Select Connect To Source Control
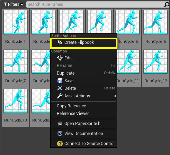Screen dimensions: 170x155 point(84,144)
